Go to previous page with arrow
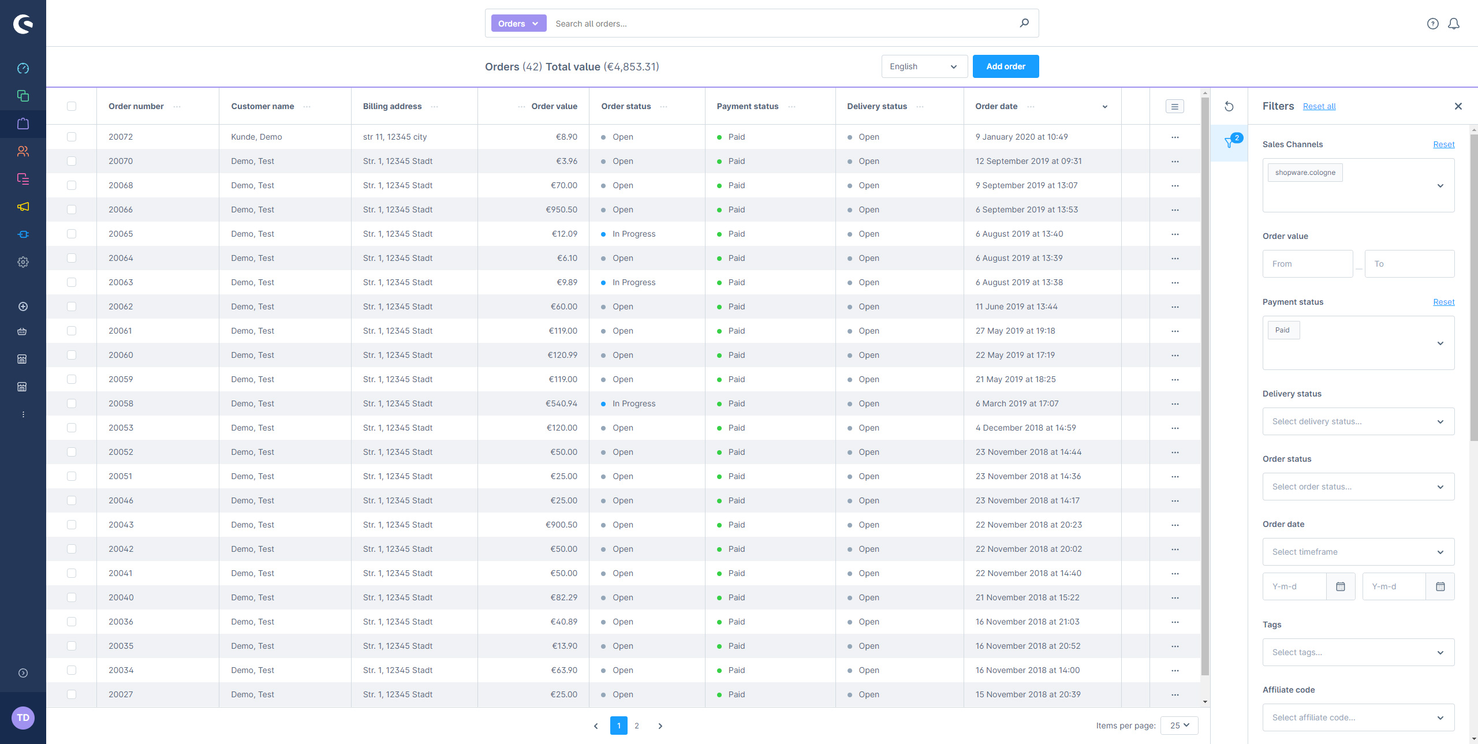Image resolution: width=1478 pixels, height=744 pixels. (596, 726)
